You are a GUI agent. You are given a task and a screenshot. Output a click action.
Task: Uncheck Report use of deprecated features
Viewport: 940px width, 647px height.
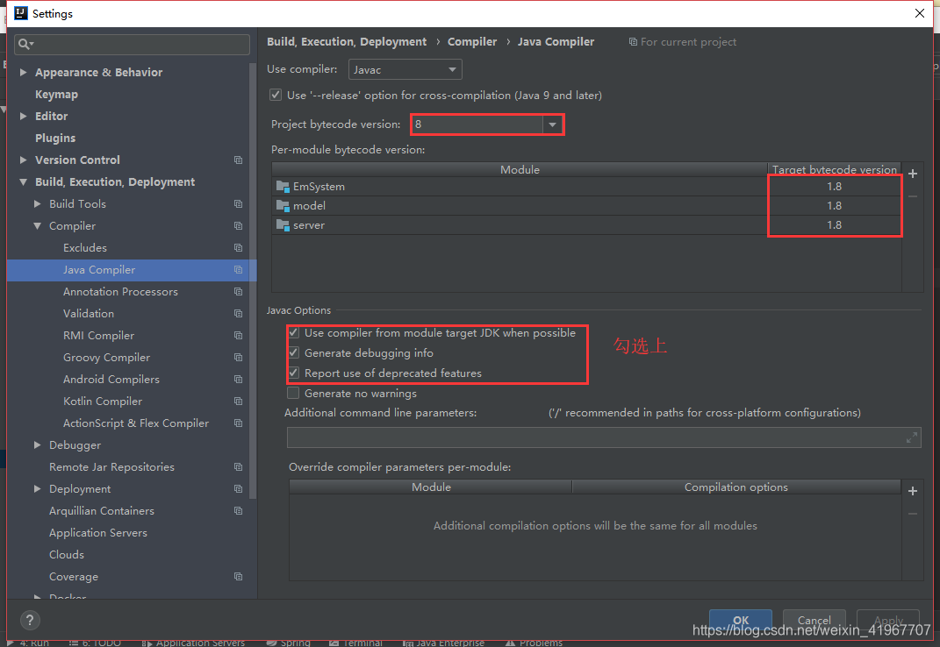pyautogui.click(x=293, y=373)
